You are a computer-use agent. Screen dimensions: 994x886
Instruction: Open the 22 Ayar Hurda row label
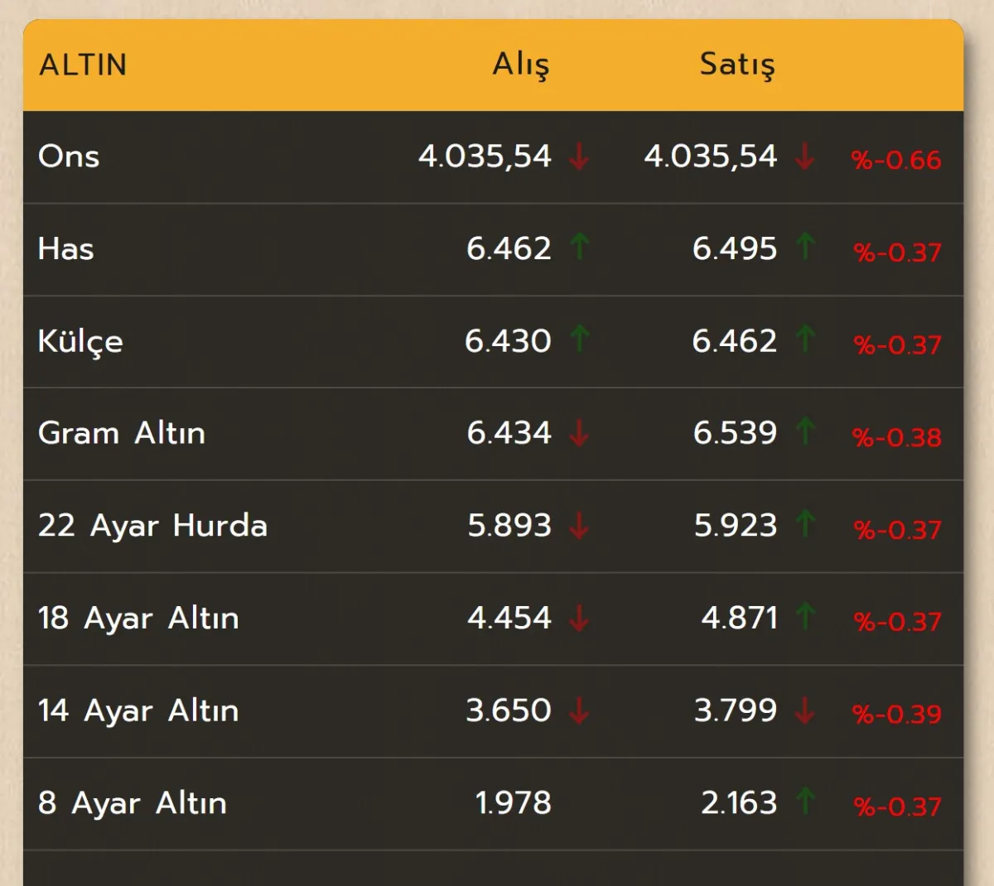[153, 526]
